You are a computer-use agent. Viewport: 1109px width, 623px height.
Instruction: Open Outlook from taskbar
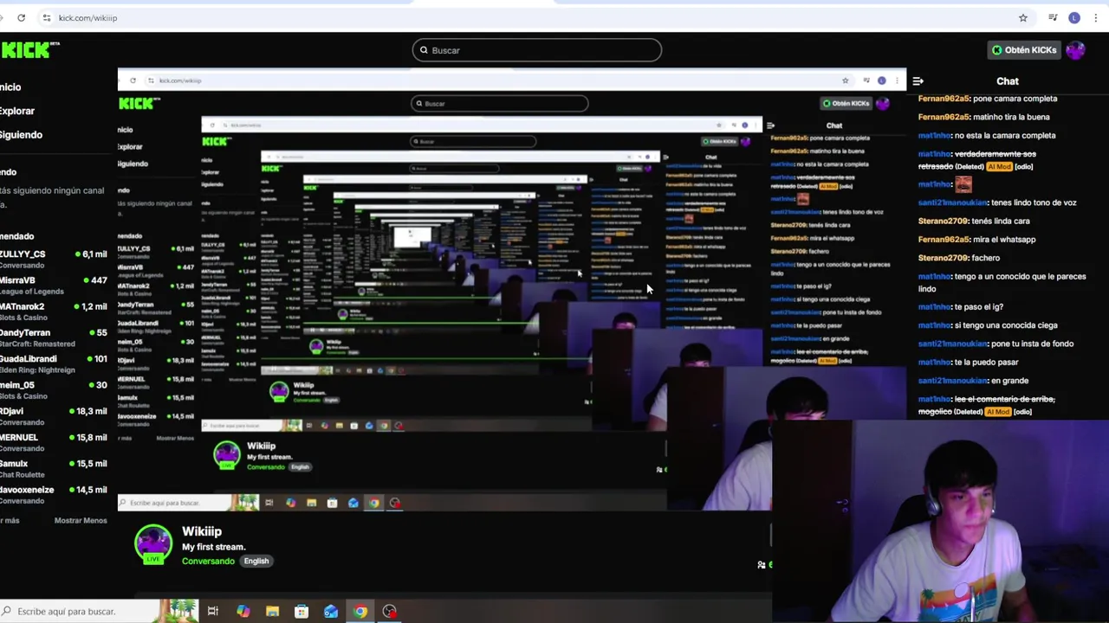331,612
